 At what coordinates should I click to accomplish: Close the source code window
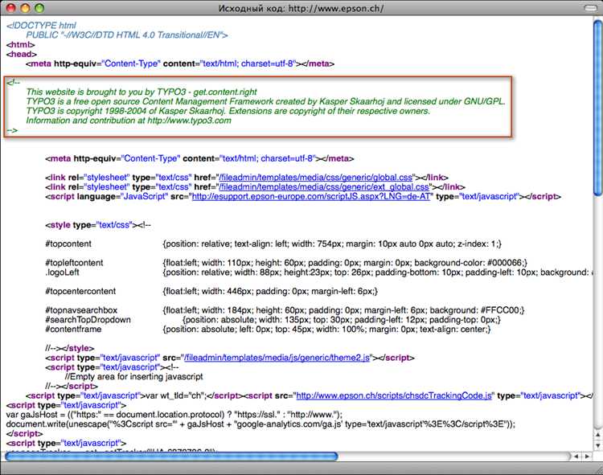pyautogui.click(x=10, y=8)
